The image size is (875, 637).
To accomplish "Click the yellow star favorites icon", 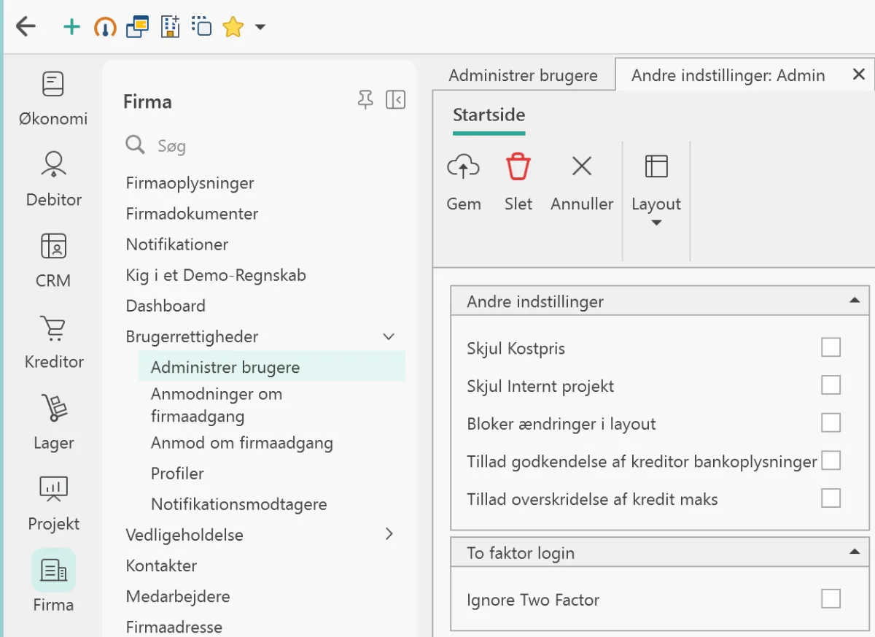I will tap(233, 28).
